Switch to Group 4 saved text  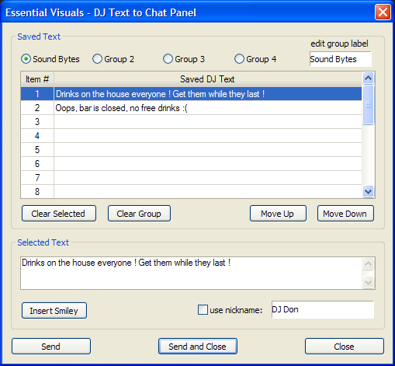coord(239,59)
